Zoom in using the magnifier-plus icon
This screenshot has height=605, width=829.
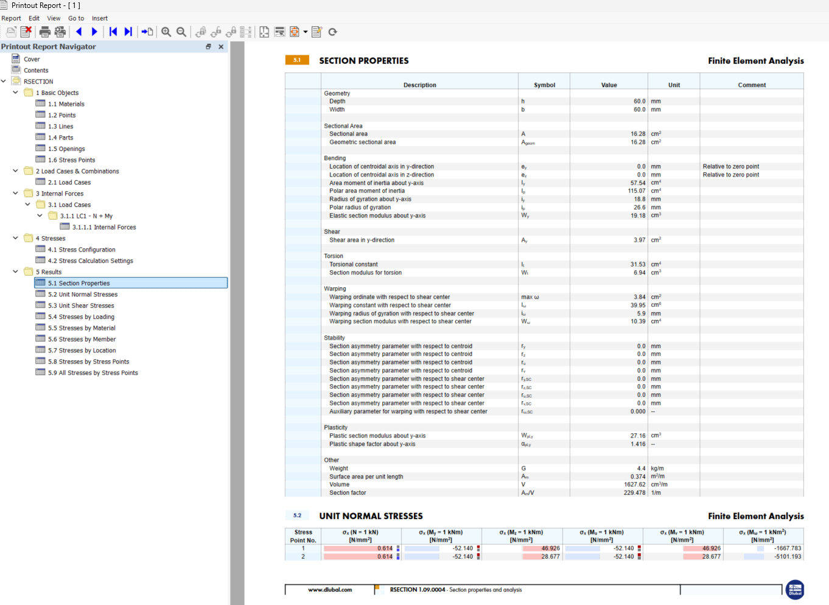coord(166,32)
